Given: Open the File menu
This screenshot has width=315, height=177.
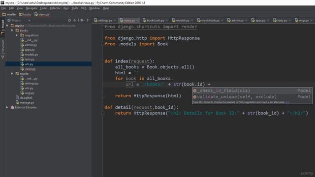Looking at the screenshot, I should (3, 8).
